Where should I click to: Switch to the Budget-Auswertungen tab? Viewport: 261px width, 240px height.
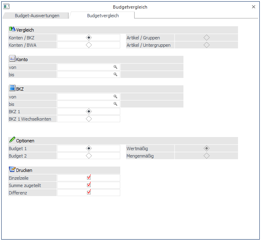pos(37,16)
